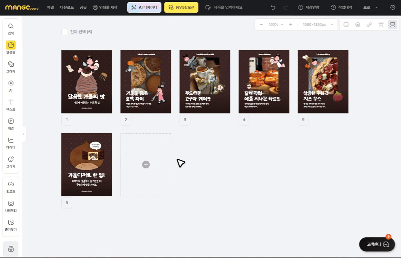Open the 다운로드 (Download) menu
The height and width of the screenshot is (258, 401).
67,8
